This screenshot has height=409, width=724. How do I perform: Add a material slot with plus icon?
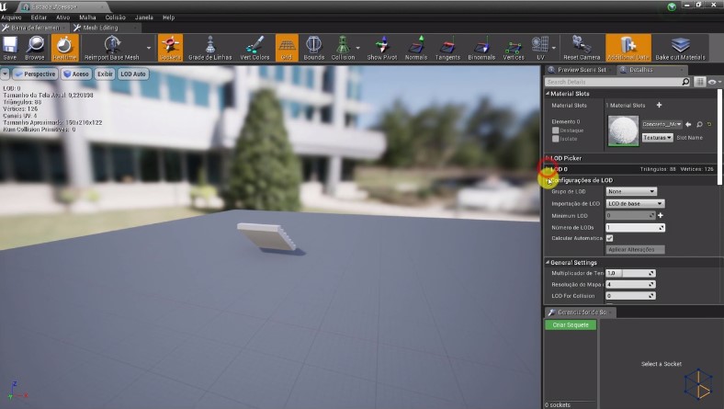659,106
